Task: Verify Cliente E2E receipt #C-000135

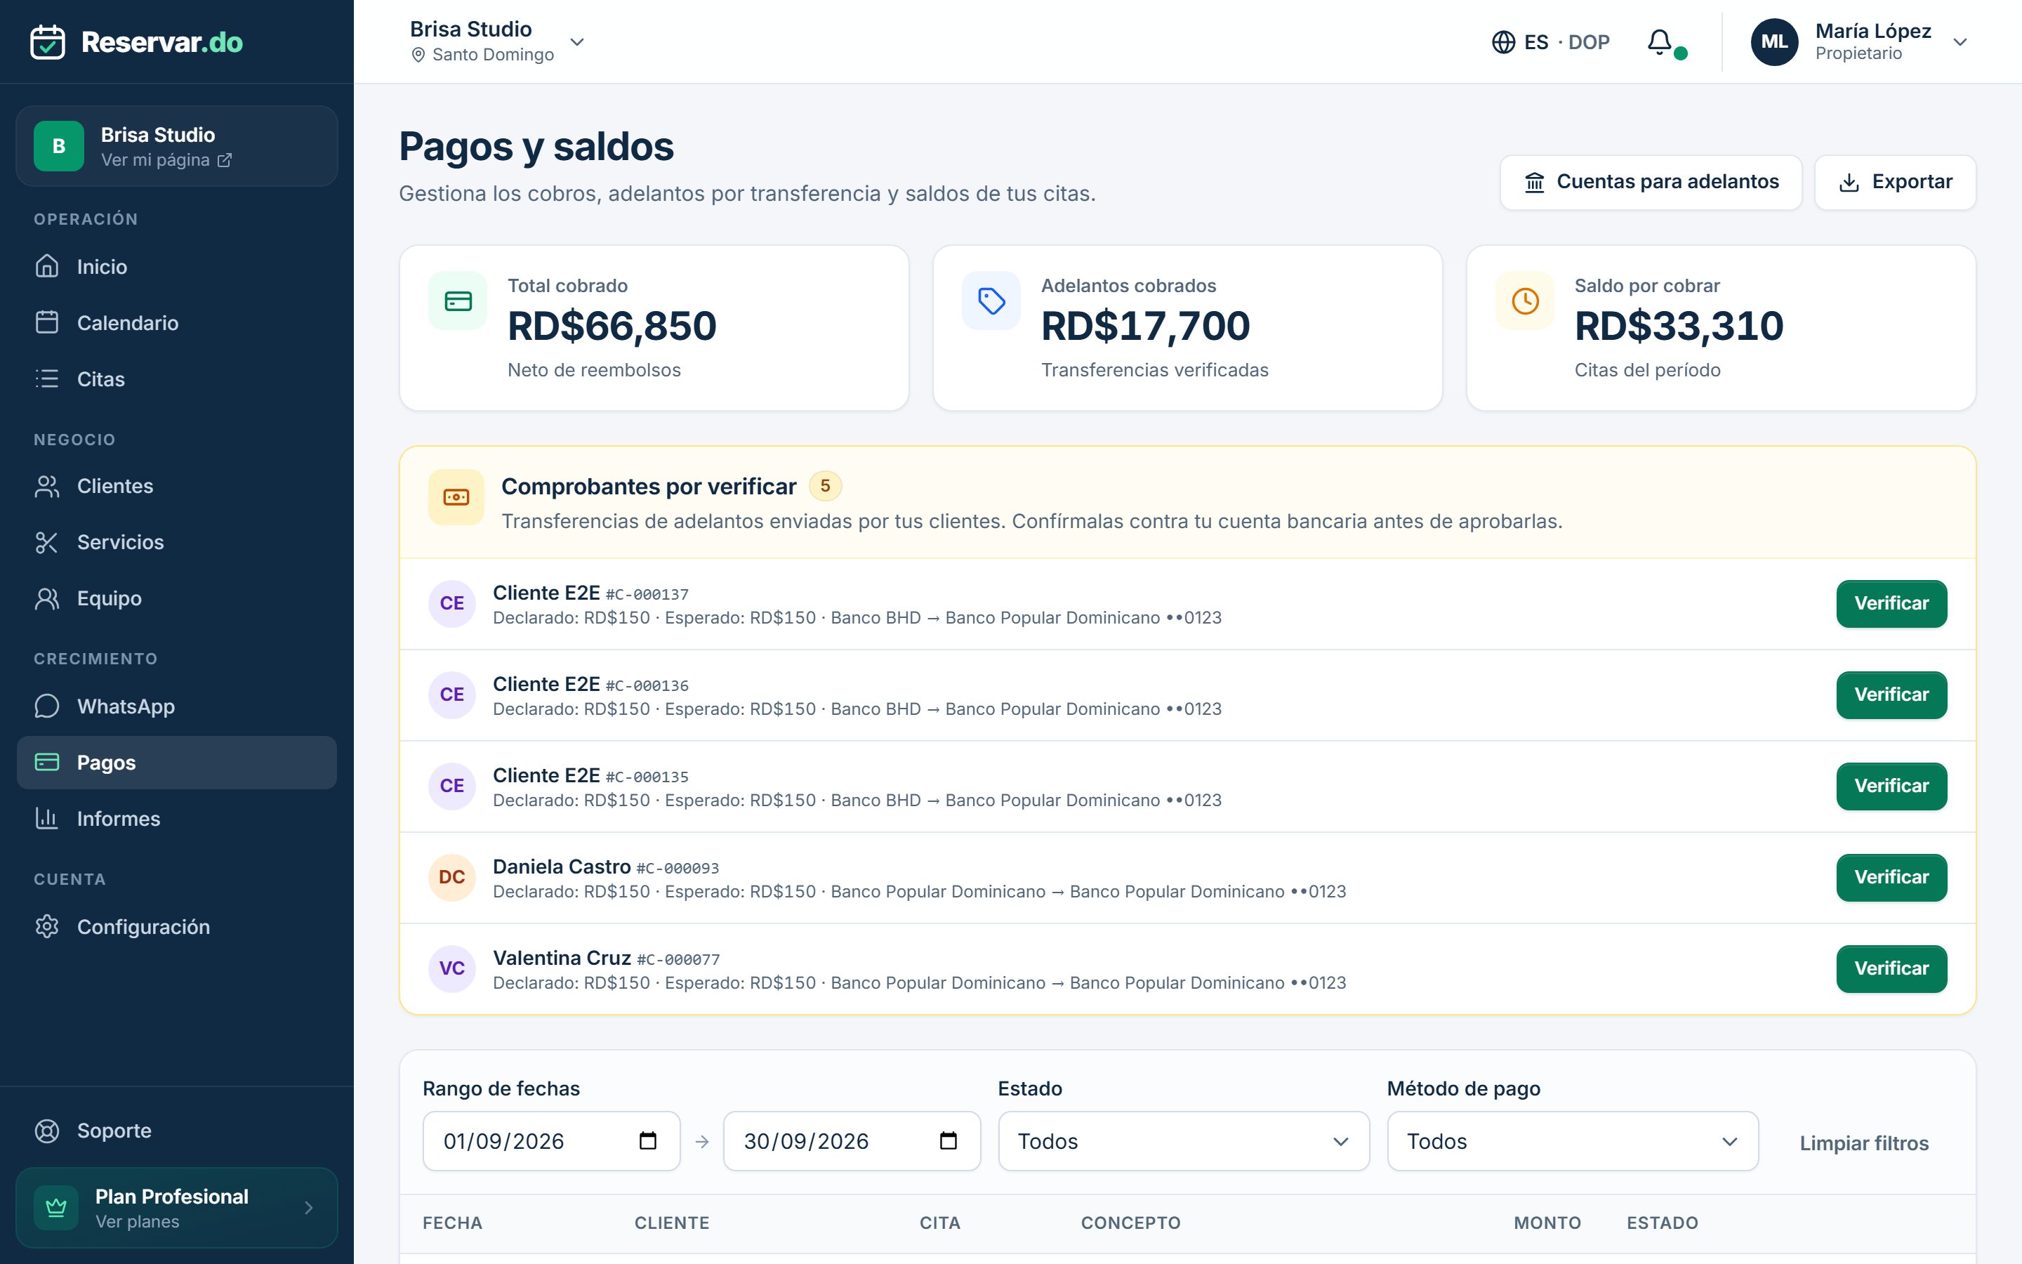Action: pos(1891,786)
